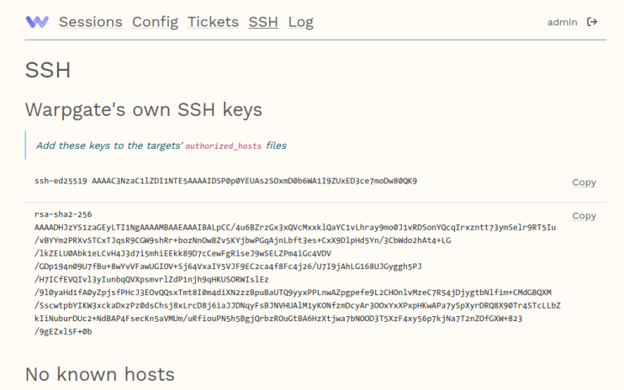
Task: Go to the Config section
Action: pyautogui.click(x=155, y=22)
